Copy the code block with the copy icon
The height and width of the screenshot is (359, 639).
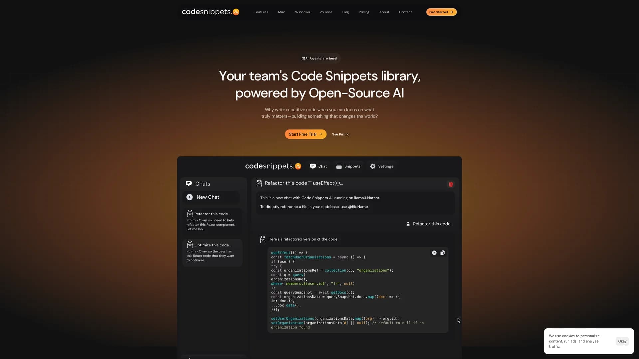pos(443,253)
